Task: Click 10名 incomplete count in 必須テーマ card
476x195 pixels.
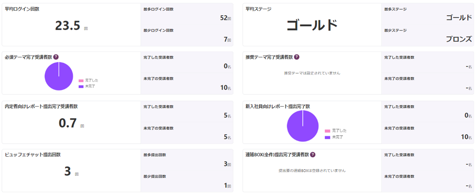Action: (x=225, y=88)
